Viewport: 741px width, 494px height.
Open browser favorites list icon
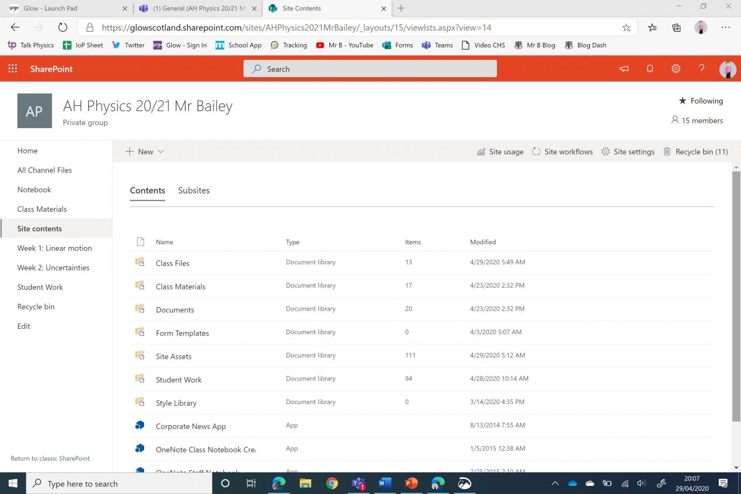pyautogui.click(x=652, y=28)
